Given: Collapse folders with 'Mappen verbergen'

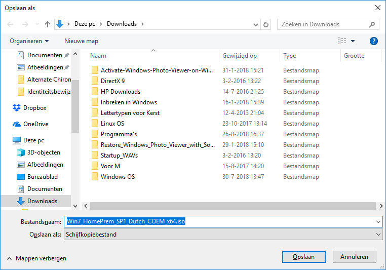Looking at the screenshot, I should (37, 258).
